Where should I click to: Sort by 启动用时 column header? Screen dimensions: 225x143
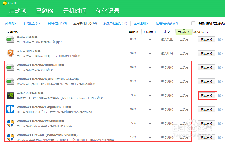[x=150, y=32]
